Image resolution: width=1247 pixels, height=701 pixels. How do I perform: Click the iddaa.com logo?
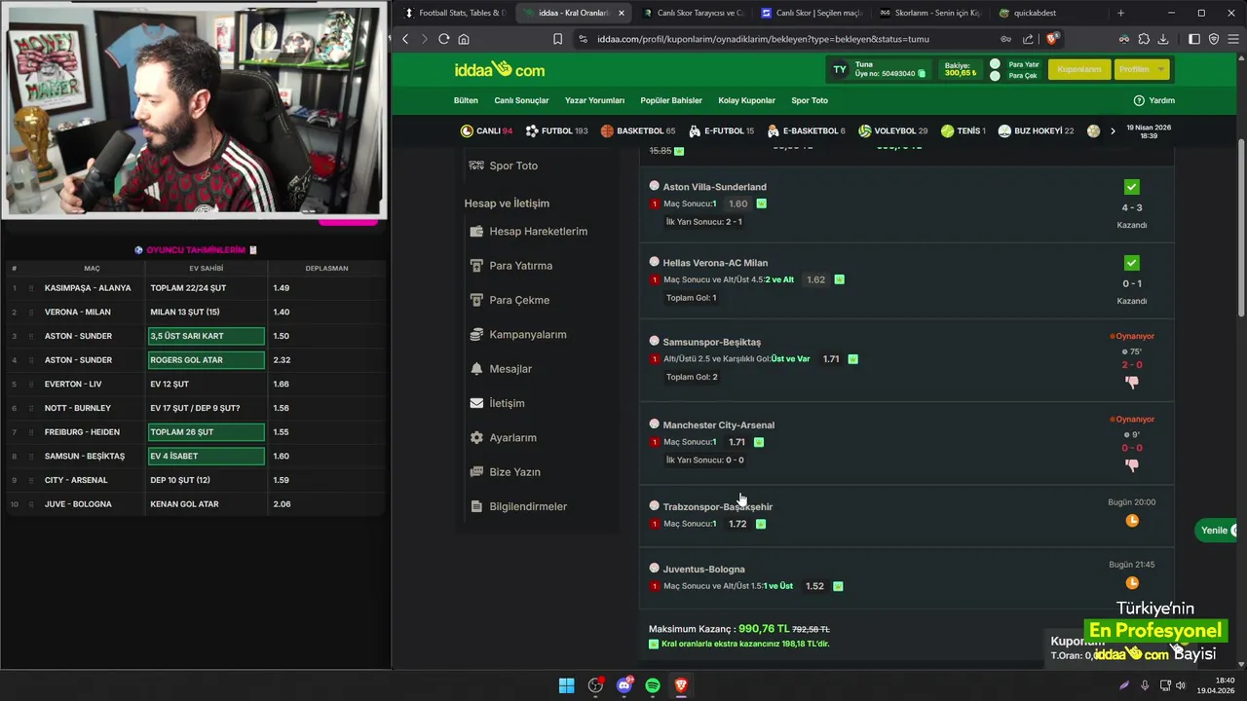click(x=499, y=70)
